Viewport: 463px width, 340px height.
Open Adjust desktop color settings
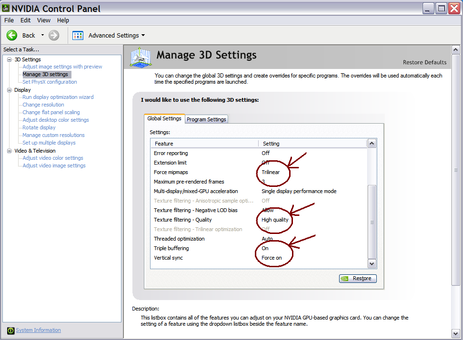coord(56,120)
